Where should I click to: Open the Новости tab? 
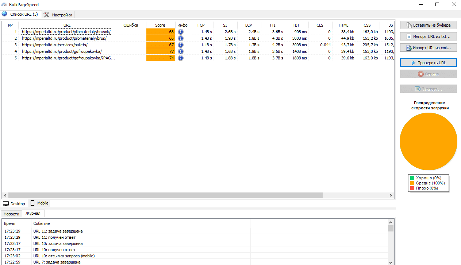tap(11, 214)
